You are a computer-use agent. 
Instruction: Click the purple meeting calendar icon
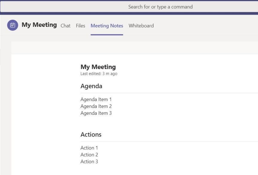coord(13,25)
